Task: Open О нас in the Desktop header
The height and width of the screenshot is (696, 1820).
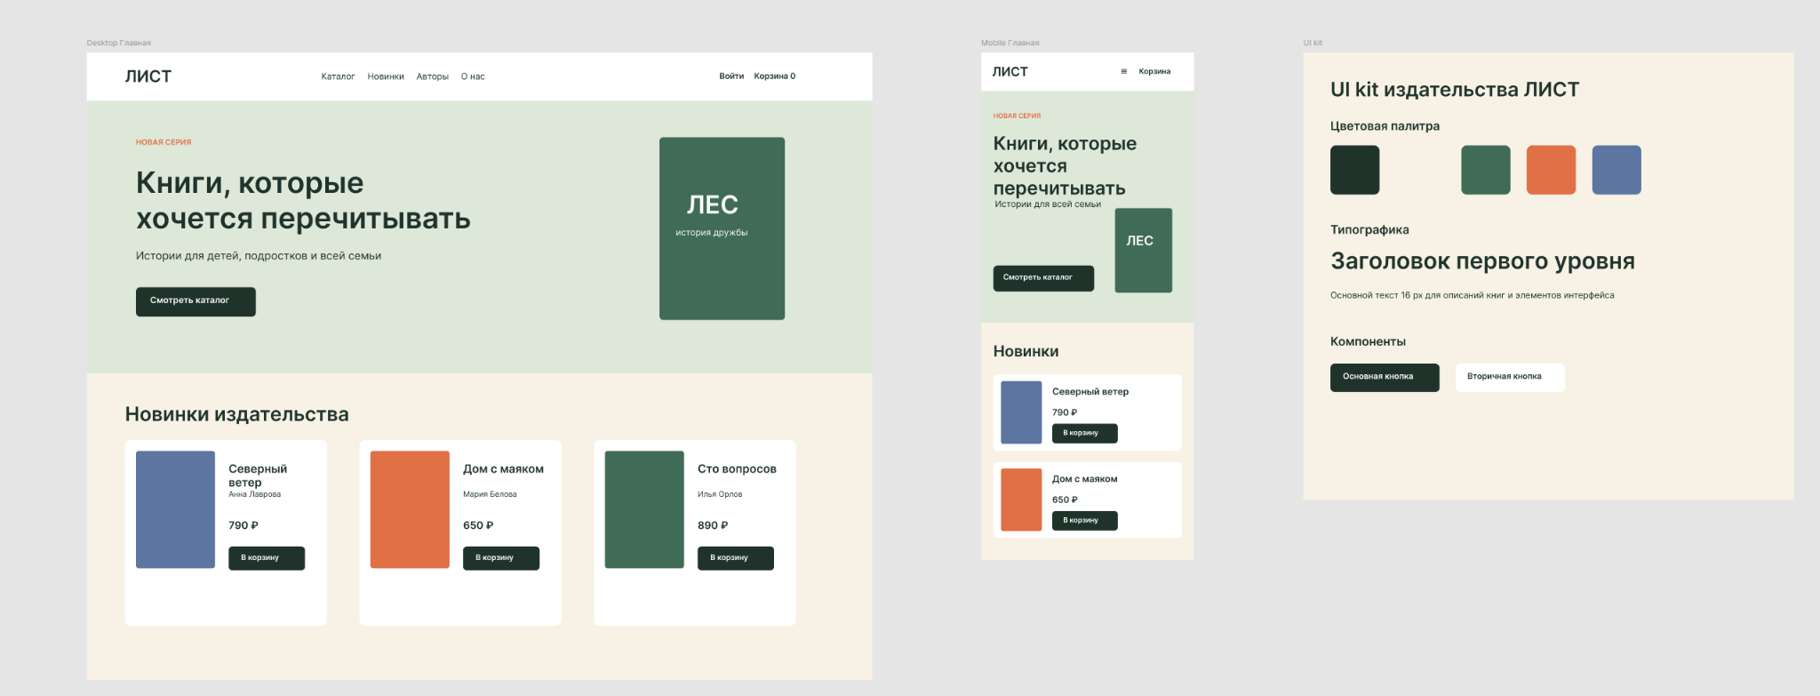Action: (473, 76)
